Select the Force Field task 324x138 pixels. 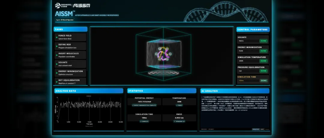pyautogui.click(x=70, y=37)
